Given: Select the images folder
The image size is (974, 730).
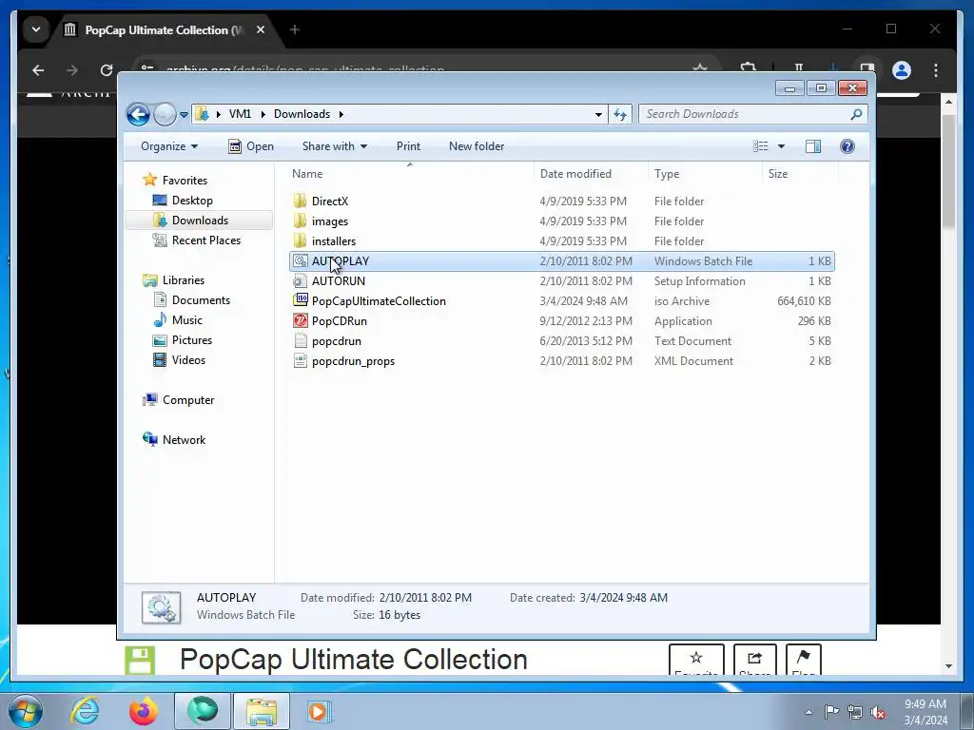Looking at the screenshot, I should pos(561,221).
